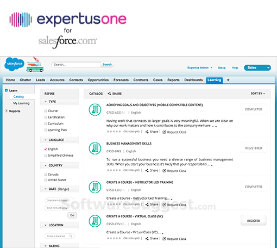This screenshot has height=248, width=277.
Task: Rate the Business Management Skills course stars
Action: tap(114, 170)
